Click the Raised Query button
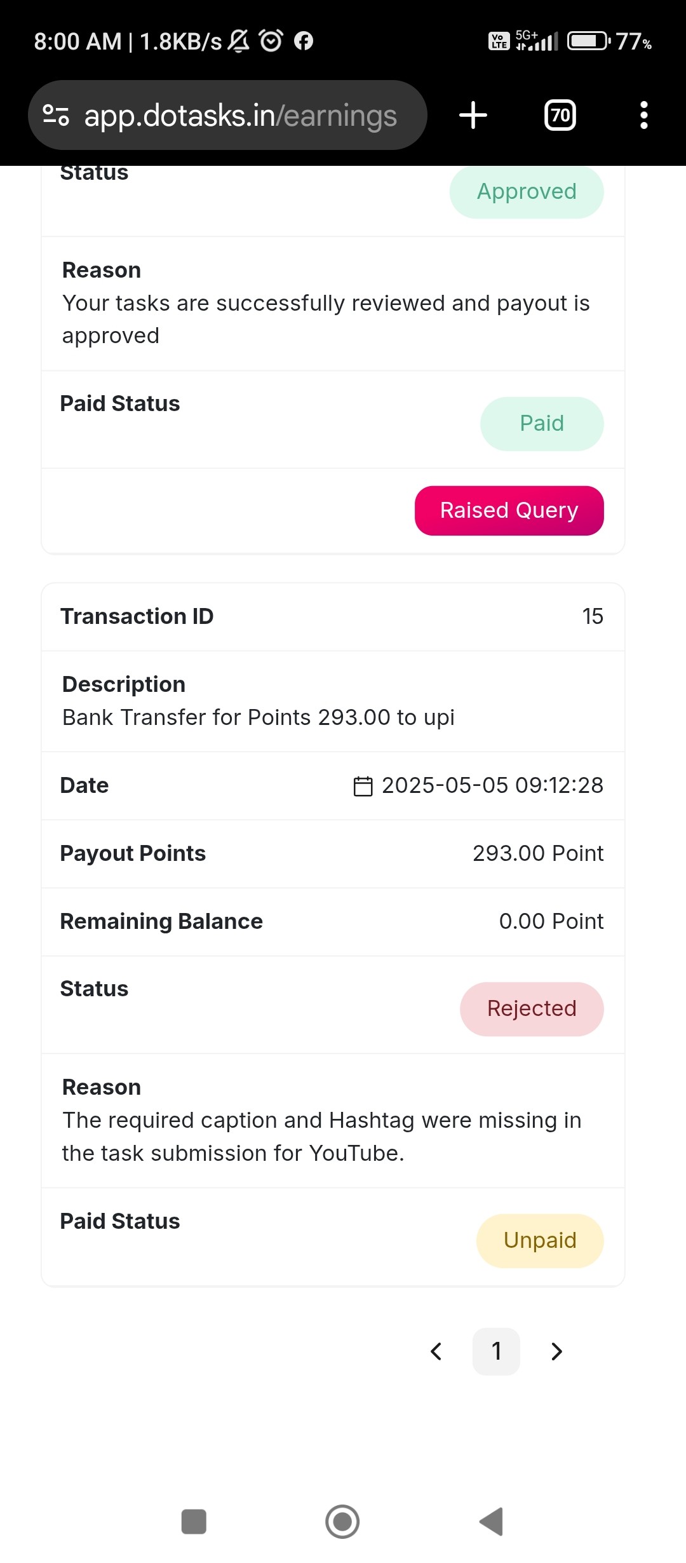686x1563 pixels. [509, 511]
